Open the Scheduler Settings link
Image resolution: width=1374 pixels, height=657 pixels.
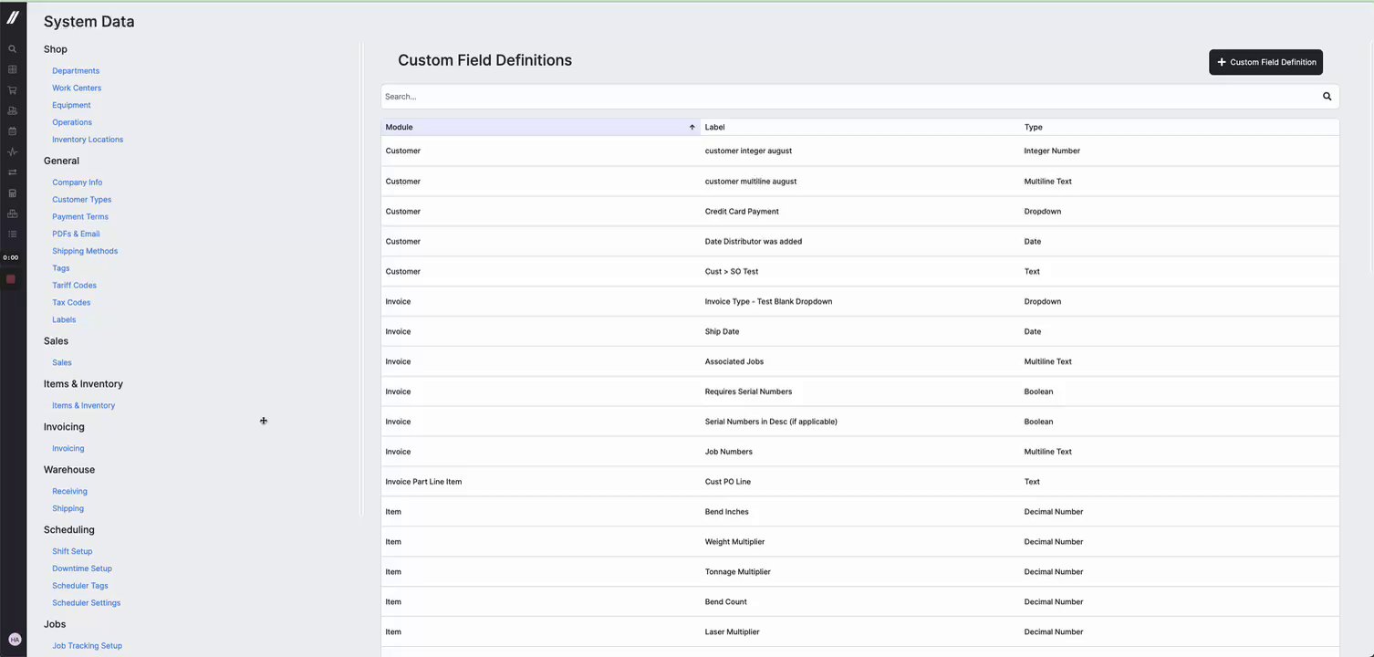(x=87, y=603)
